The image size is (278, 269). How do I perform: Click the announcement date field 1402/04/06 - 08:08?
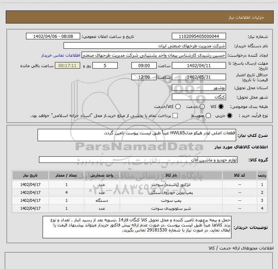(53, 36)
